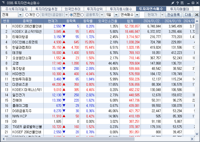Screen dimensions: 200x142
Task: Click the price 35,150 for 한글과컴퓨터
Action: (x=57, y=48)
